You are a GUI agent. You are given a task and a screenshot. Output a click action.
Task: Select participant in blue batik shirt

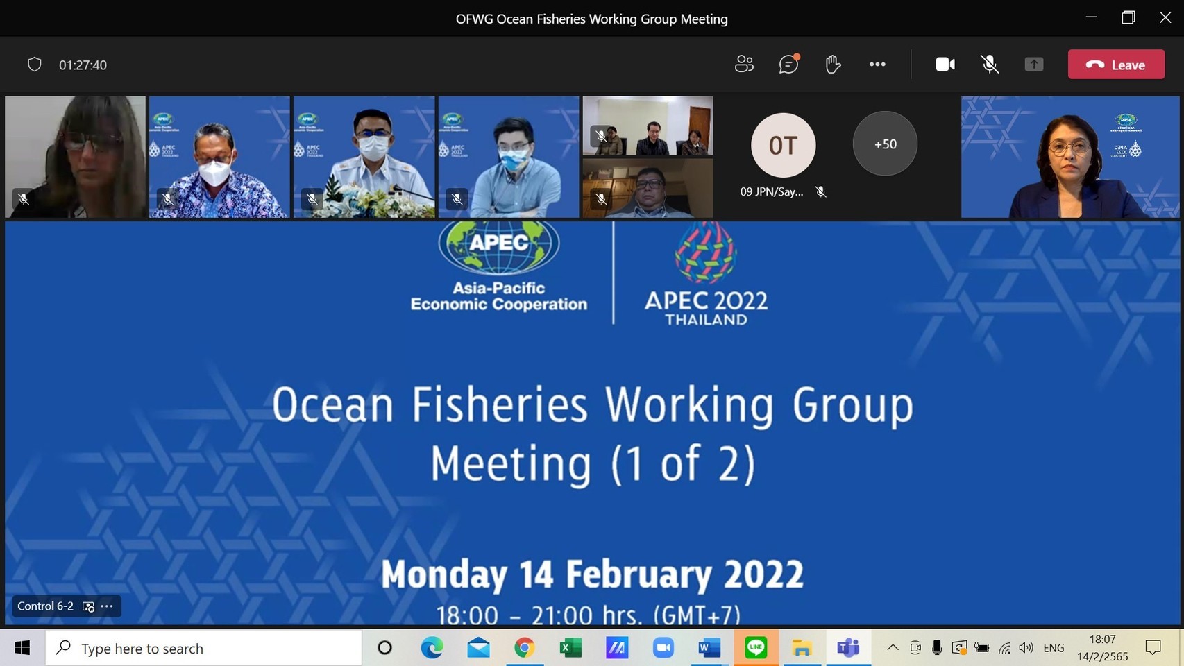coord(219,157)
